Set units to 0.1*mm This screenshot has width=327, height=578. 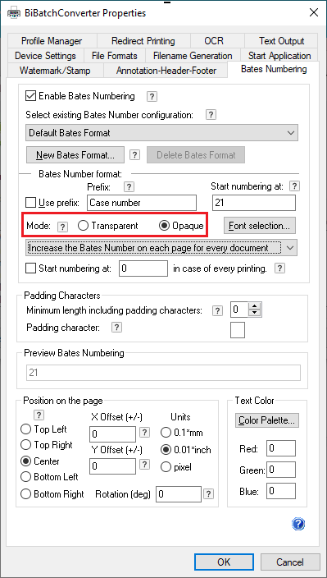[x=166, y=432]
